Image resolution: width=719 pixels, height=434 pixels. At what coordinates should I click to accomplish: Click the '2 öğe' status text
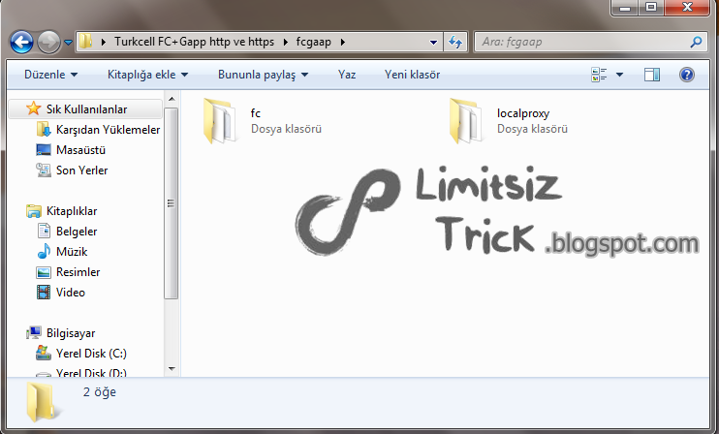coord(100,392)
